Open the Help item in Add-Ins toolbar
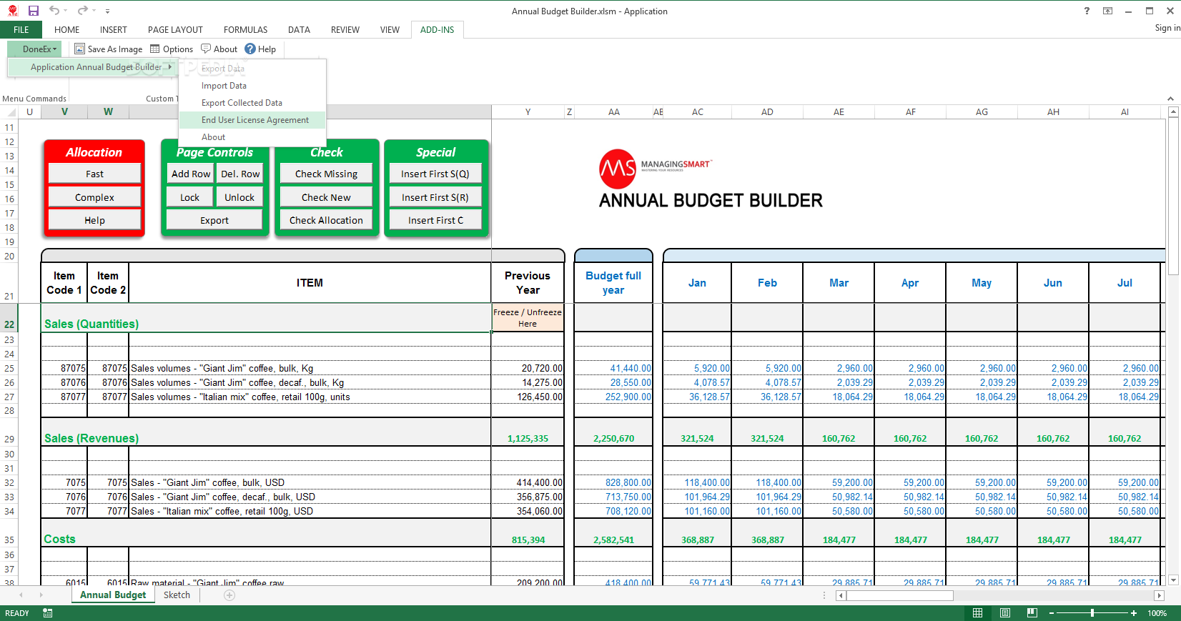Image resolution: width=1181 pixels, height=621 pixels. coord(260,49)
